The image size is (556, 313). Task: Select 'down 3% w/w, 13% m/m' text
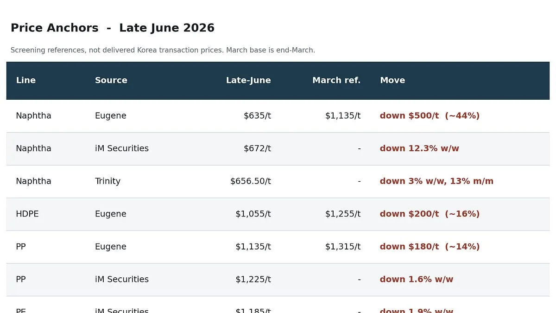[x=436, y=181]
